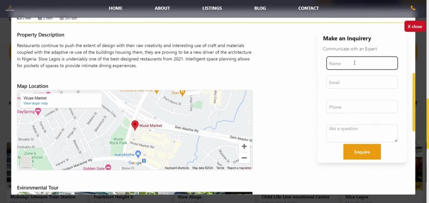Select the Golden Gate hotel marker
This screenshot has width=429, height=203.
pos(108,167)
